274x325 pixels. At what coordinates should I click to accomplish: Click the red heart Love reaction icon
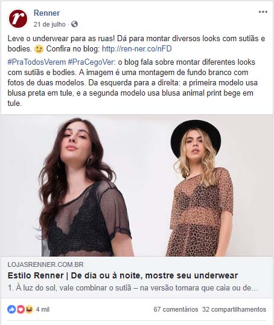click(x=21, y=309)
